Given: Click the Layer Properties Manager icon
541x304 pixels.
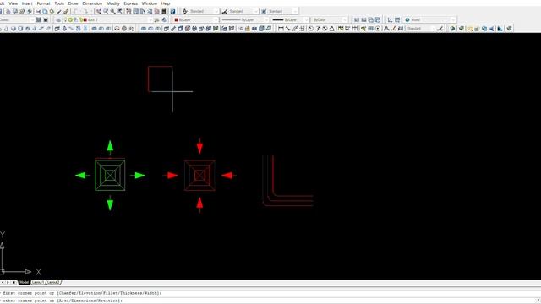Looking at the screenshot, I should (58, 20).
